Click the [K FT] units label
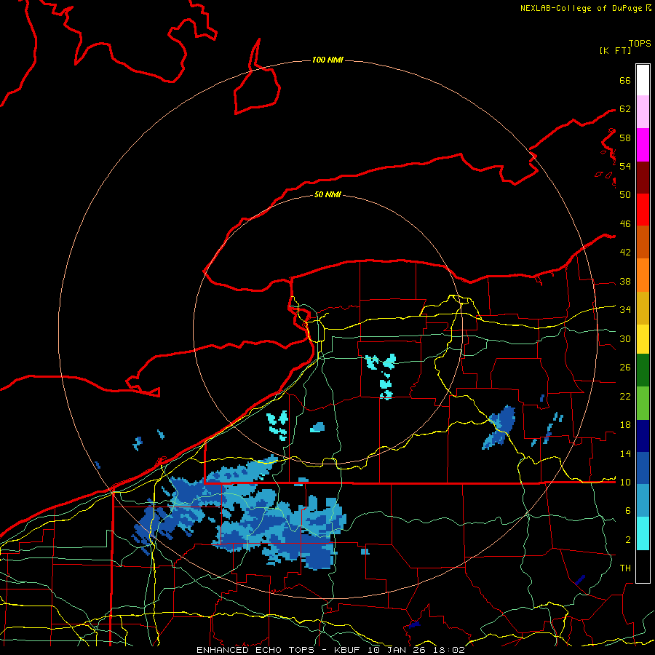The image size is (655, 655). (615, 50)
